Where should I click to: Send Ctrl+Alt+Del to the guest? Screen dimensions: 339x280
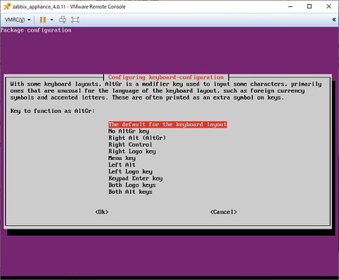pyautogui.click(x=63, y=20)
